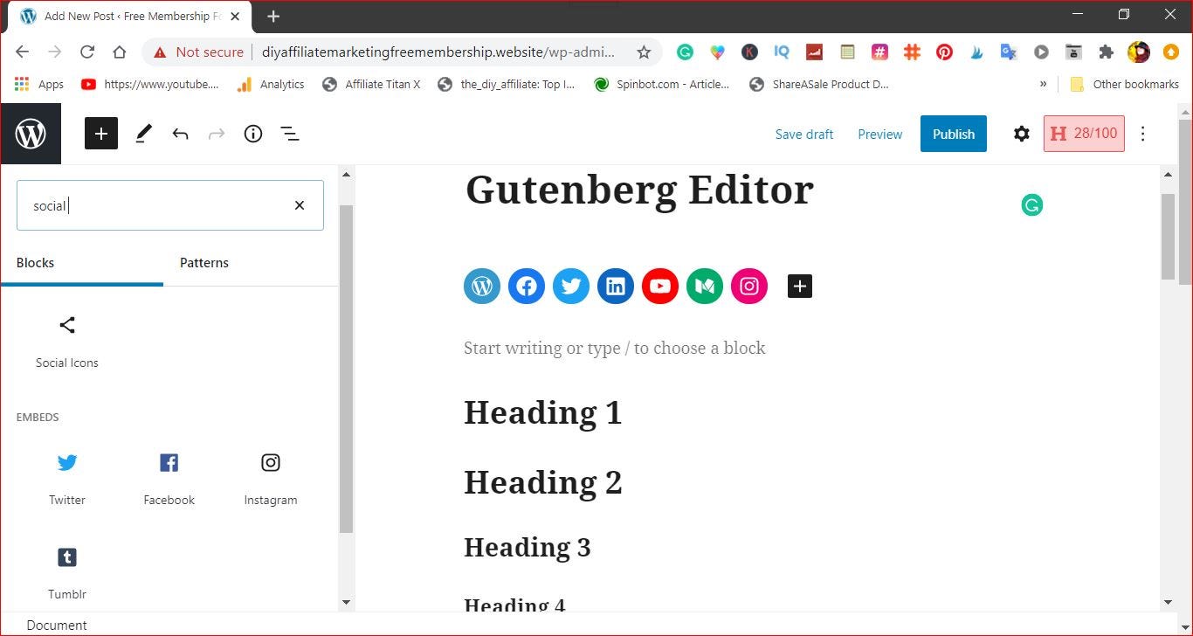Select the LinkedIn social icon in post
The height and width of the screenshot is (636, 1193).
point(616,286)
